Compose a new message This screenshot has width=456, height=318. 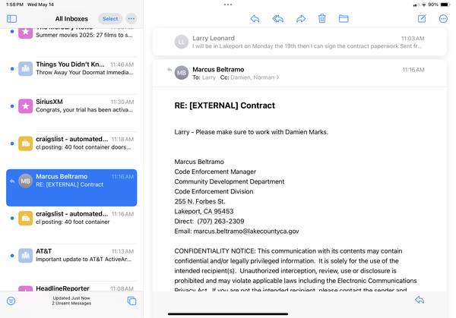click(422, 18)
